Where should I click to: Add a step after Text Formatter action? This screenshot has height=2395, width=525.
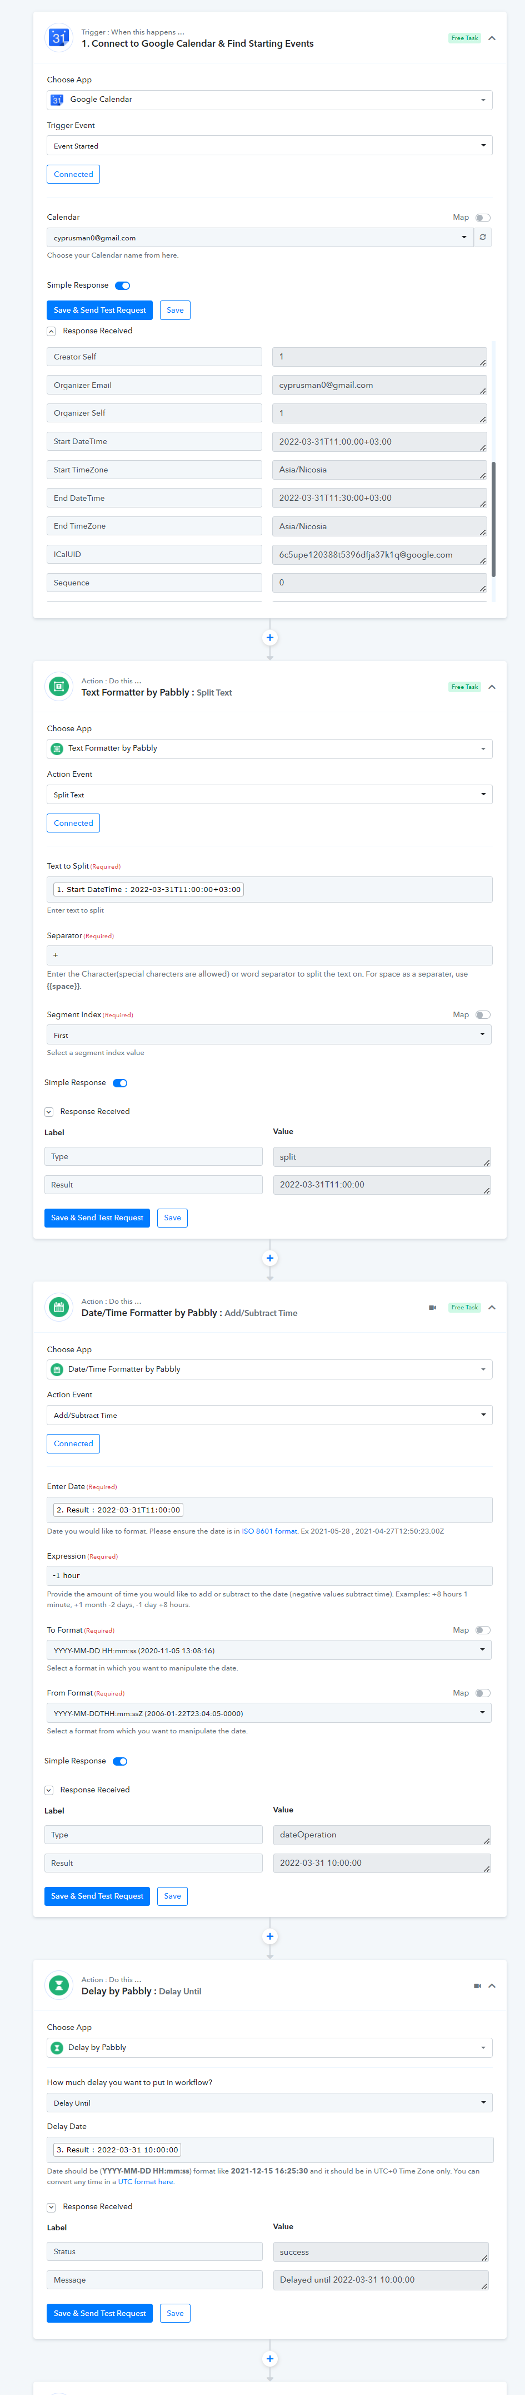(270, 1258)
